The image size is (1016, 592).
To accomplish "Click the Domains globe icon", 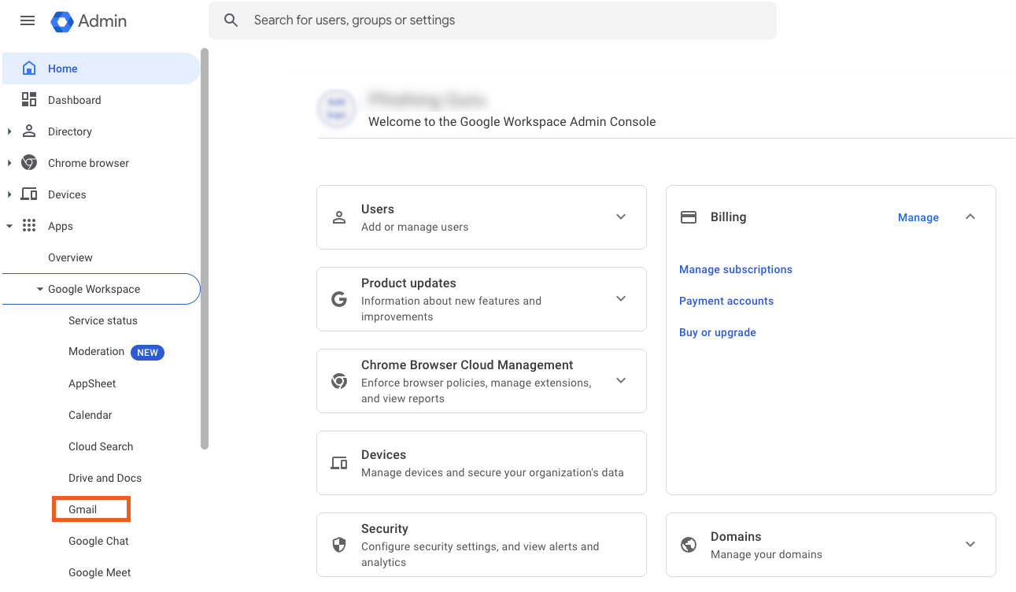I will click(x=689, y=545).
